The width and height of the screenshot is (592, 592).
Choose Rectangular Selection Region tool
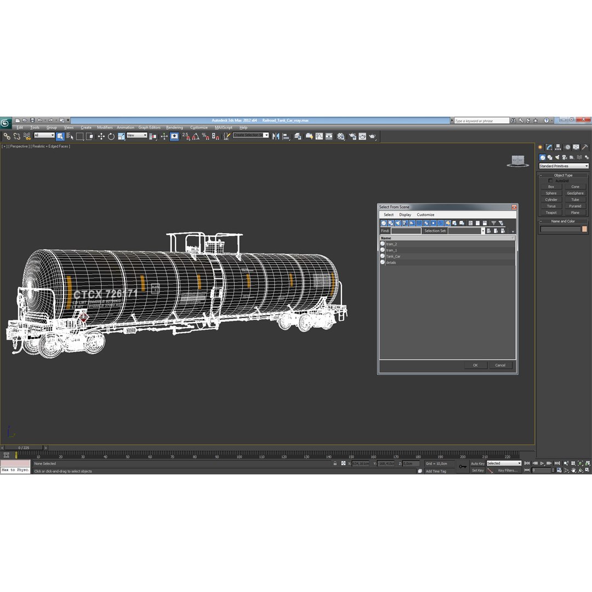[x=79, y=136]
